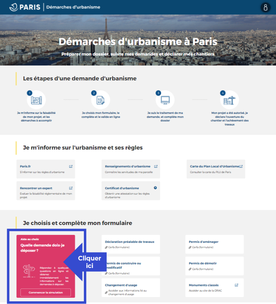This screenshot has height=304, width=276.
Task: Click the user account icon in header
Action: click(x=265, y=7)
